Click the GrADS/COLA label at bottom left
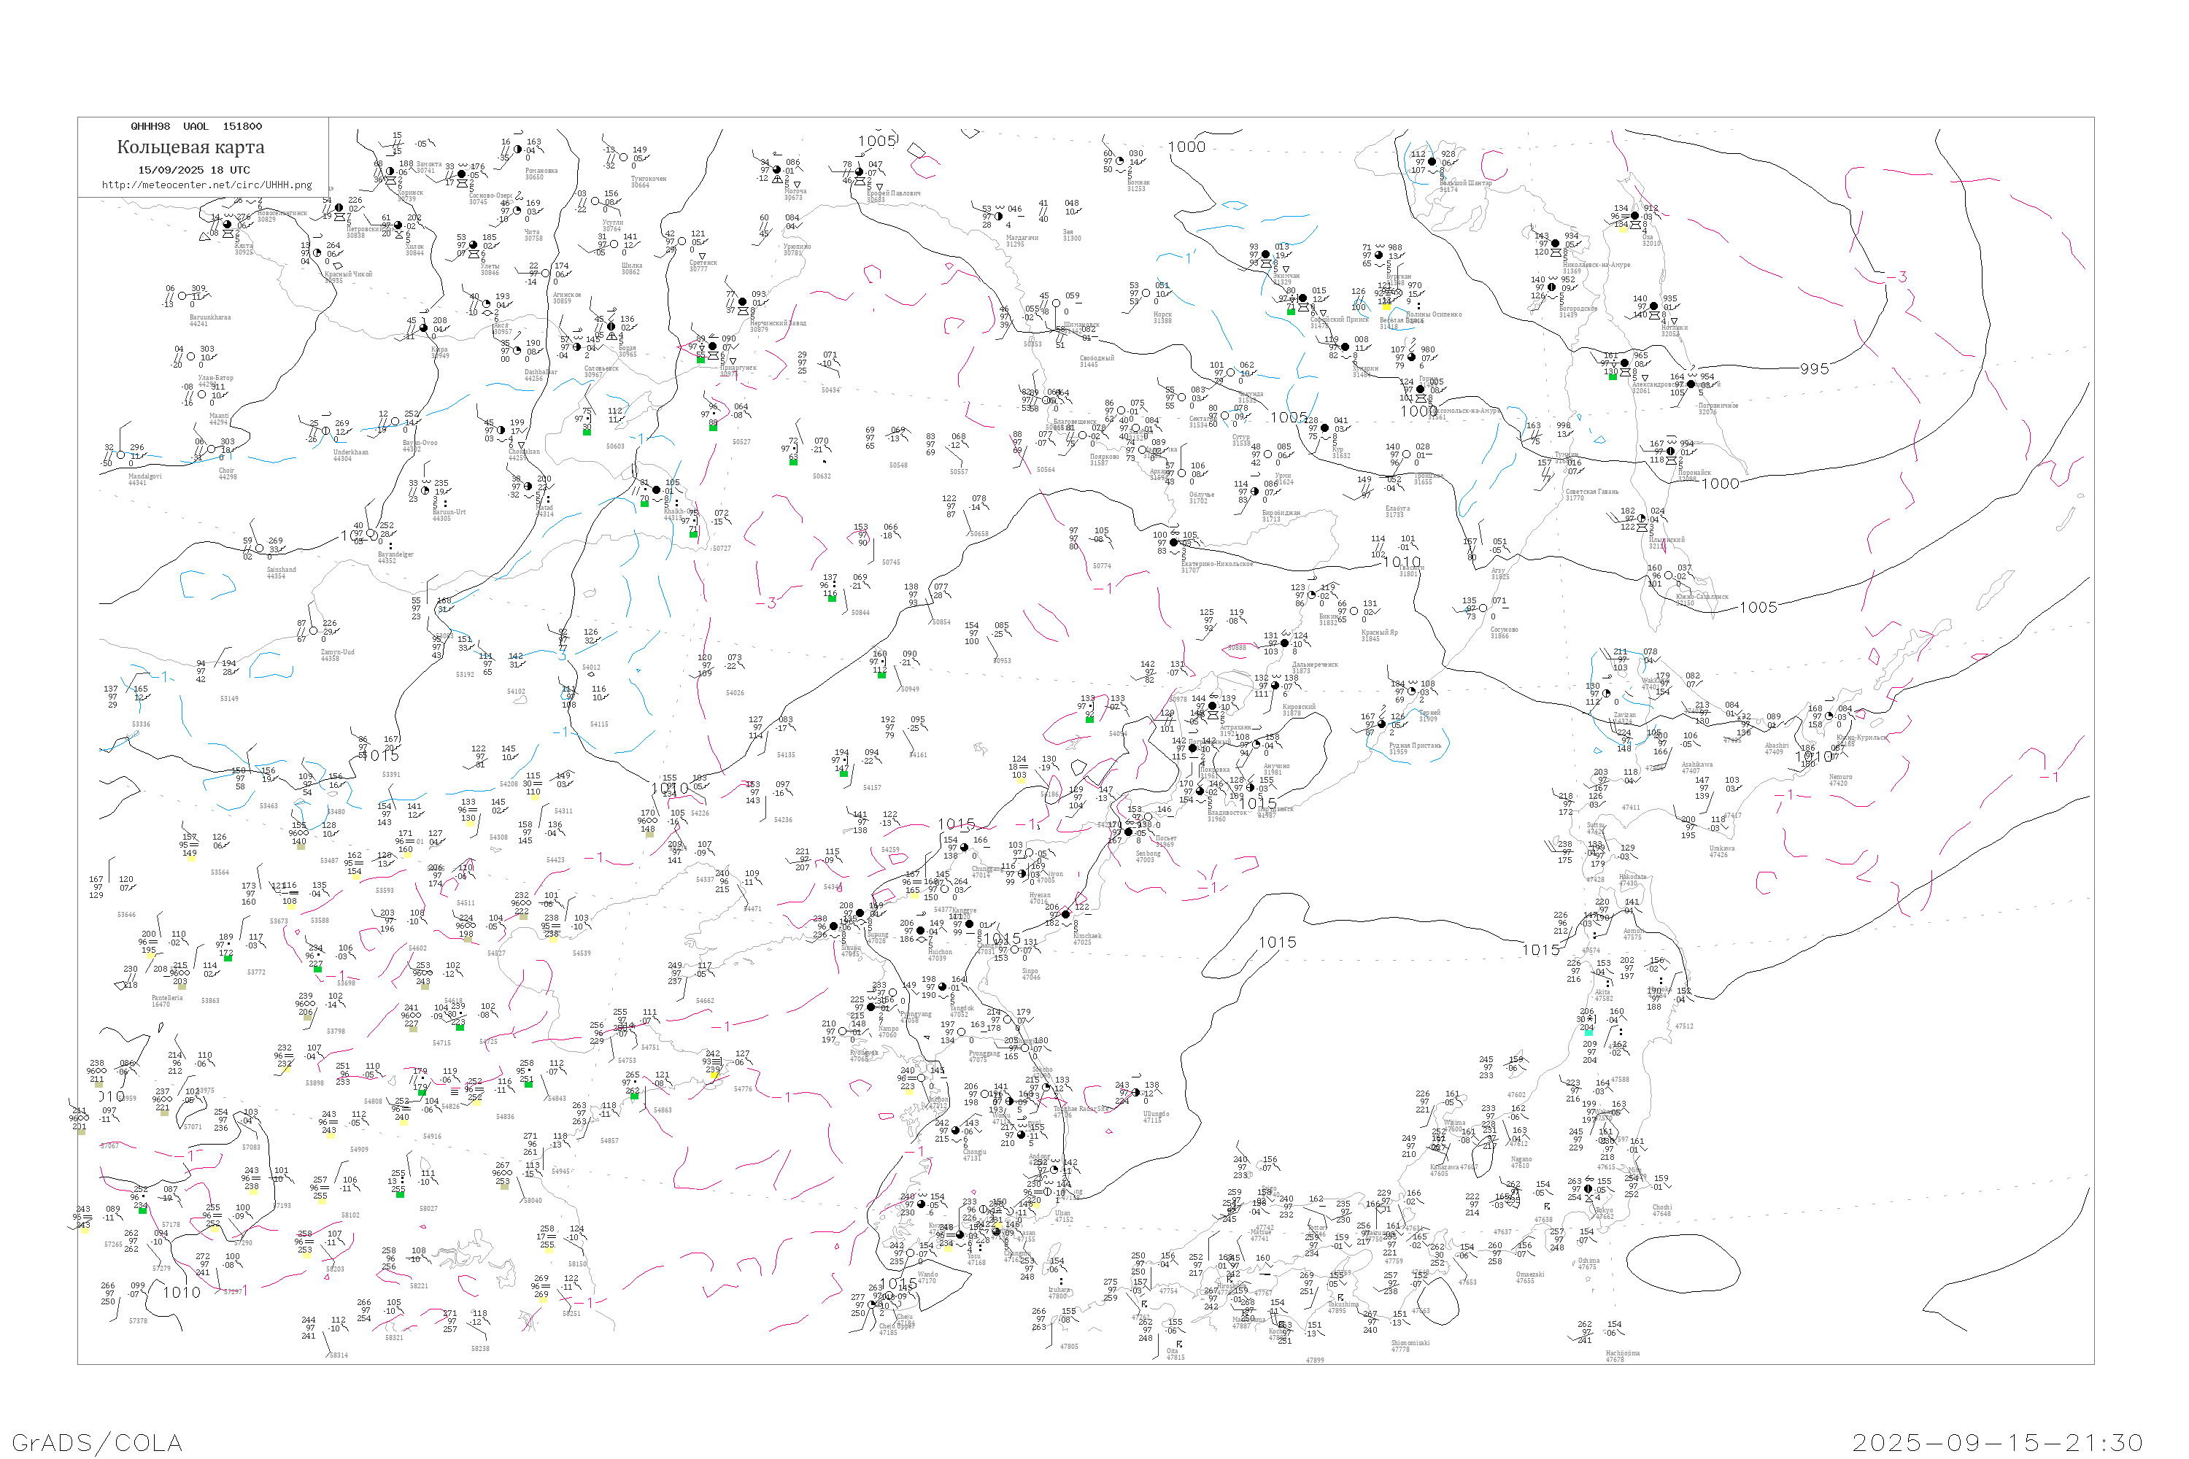 pos(97,1442)
